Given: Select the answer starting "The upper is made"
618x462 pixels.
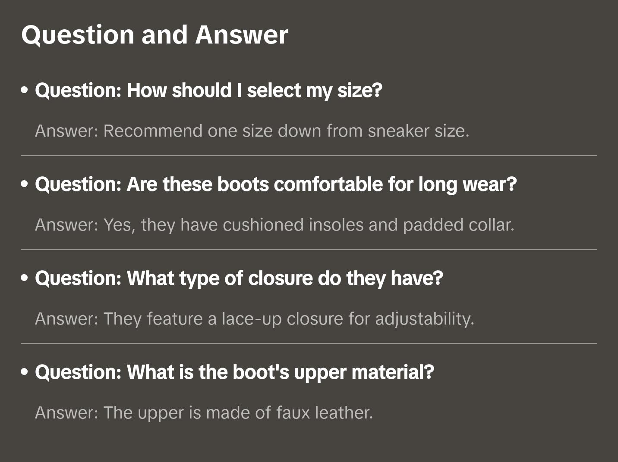Looking at the screenshot, I should [x=204, y=413].
